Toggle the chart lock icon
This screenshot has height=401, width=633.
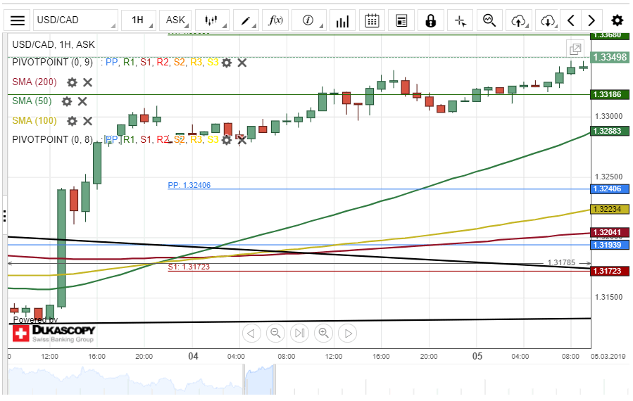(430, 20)
